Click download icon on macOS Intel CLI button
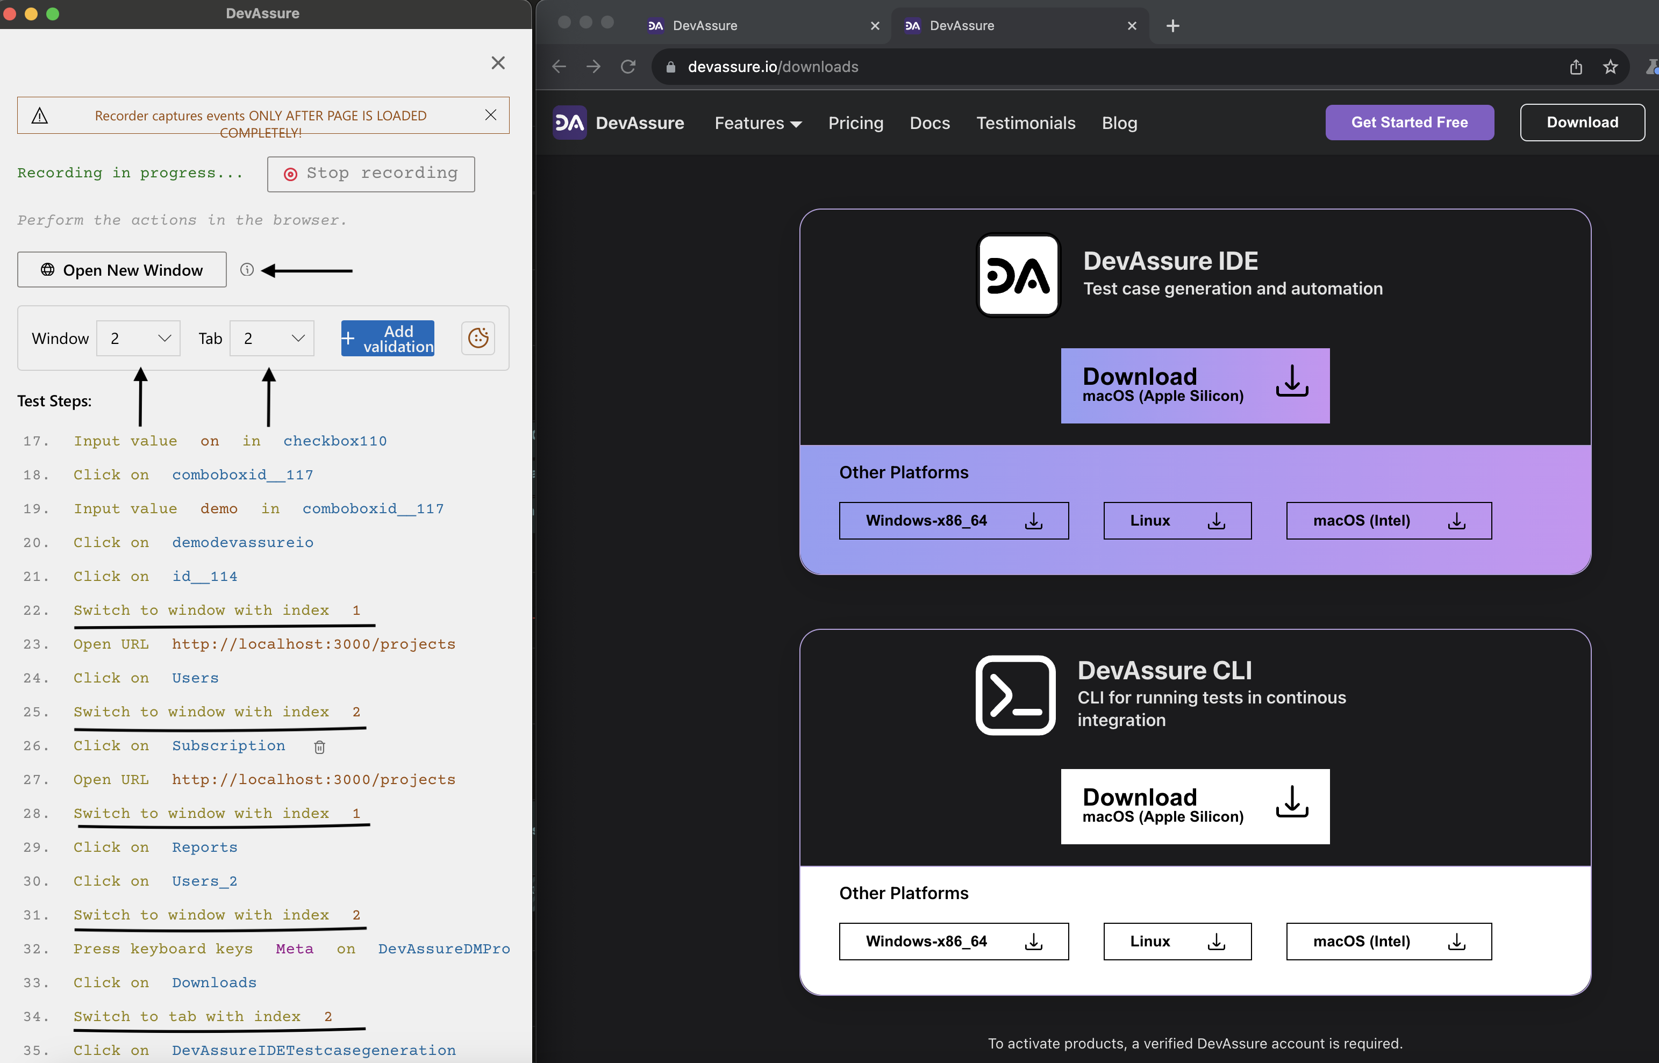This screenshot has height=1063, width=1659. click(x=1457, y=941)
